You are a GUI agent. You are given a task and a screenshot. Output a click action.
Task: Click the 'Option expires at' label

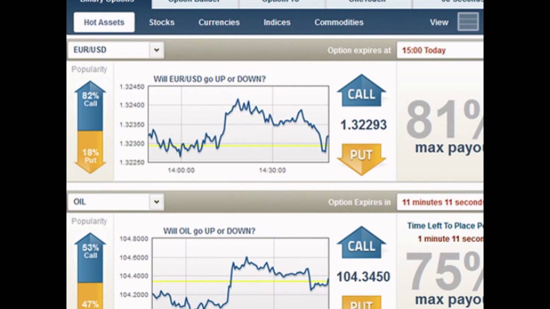pyautogui.click(x=359, y=50)
